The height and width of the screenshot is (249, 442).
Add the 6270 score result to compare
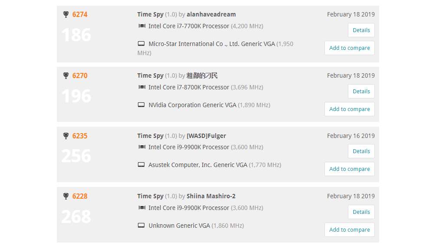click(x=350, y=109)
